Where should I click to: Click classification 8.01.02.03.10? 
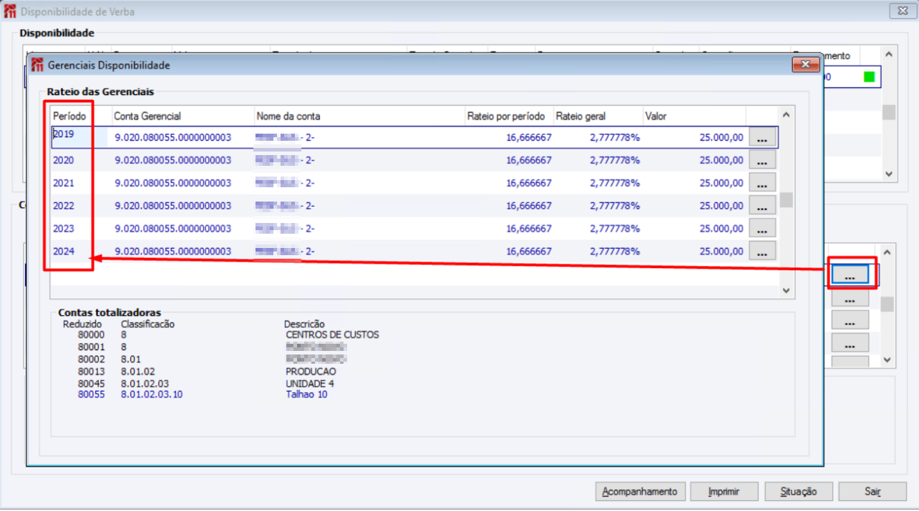[152, 394]
